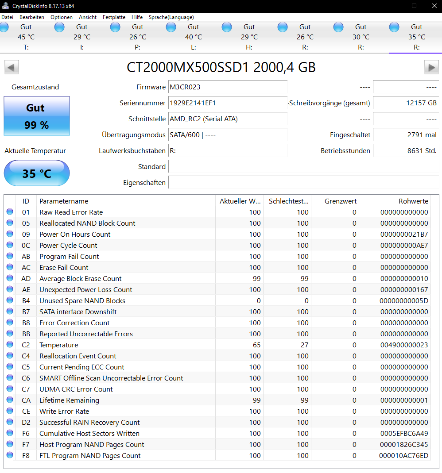Click the Betriebsstunden value 8631 Std.
442x473 pixels.
(x=406, y=151)
